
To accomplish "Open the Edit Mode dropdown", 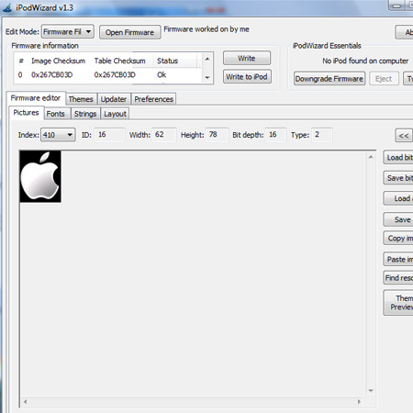I will [x=68, y=31].
